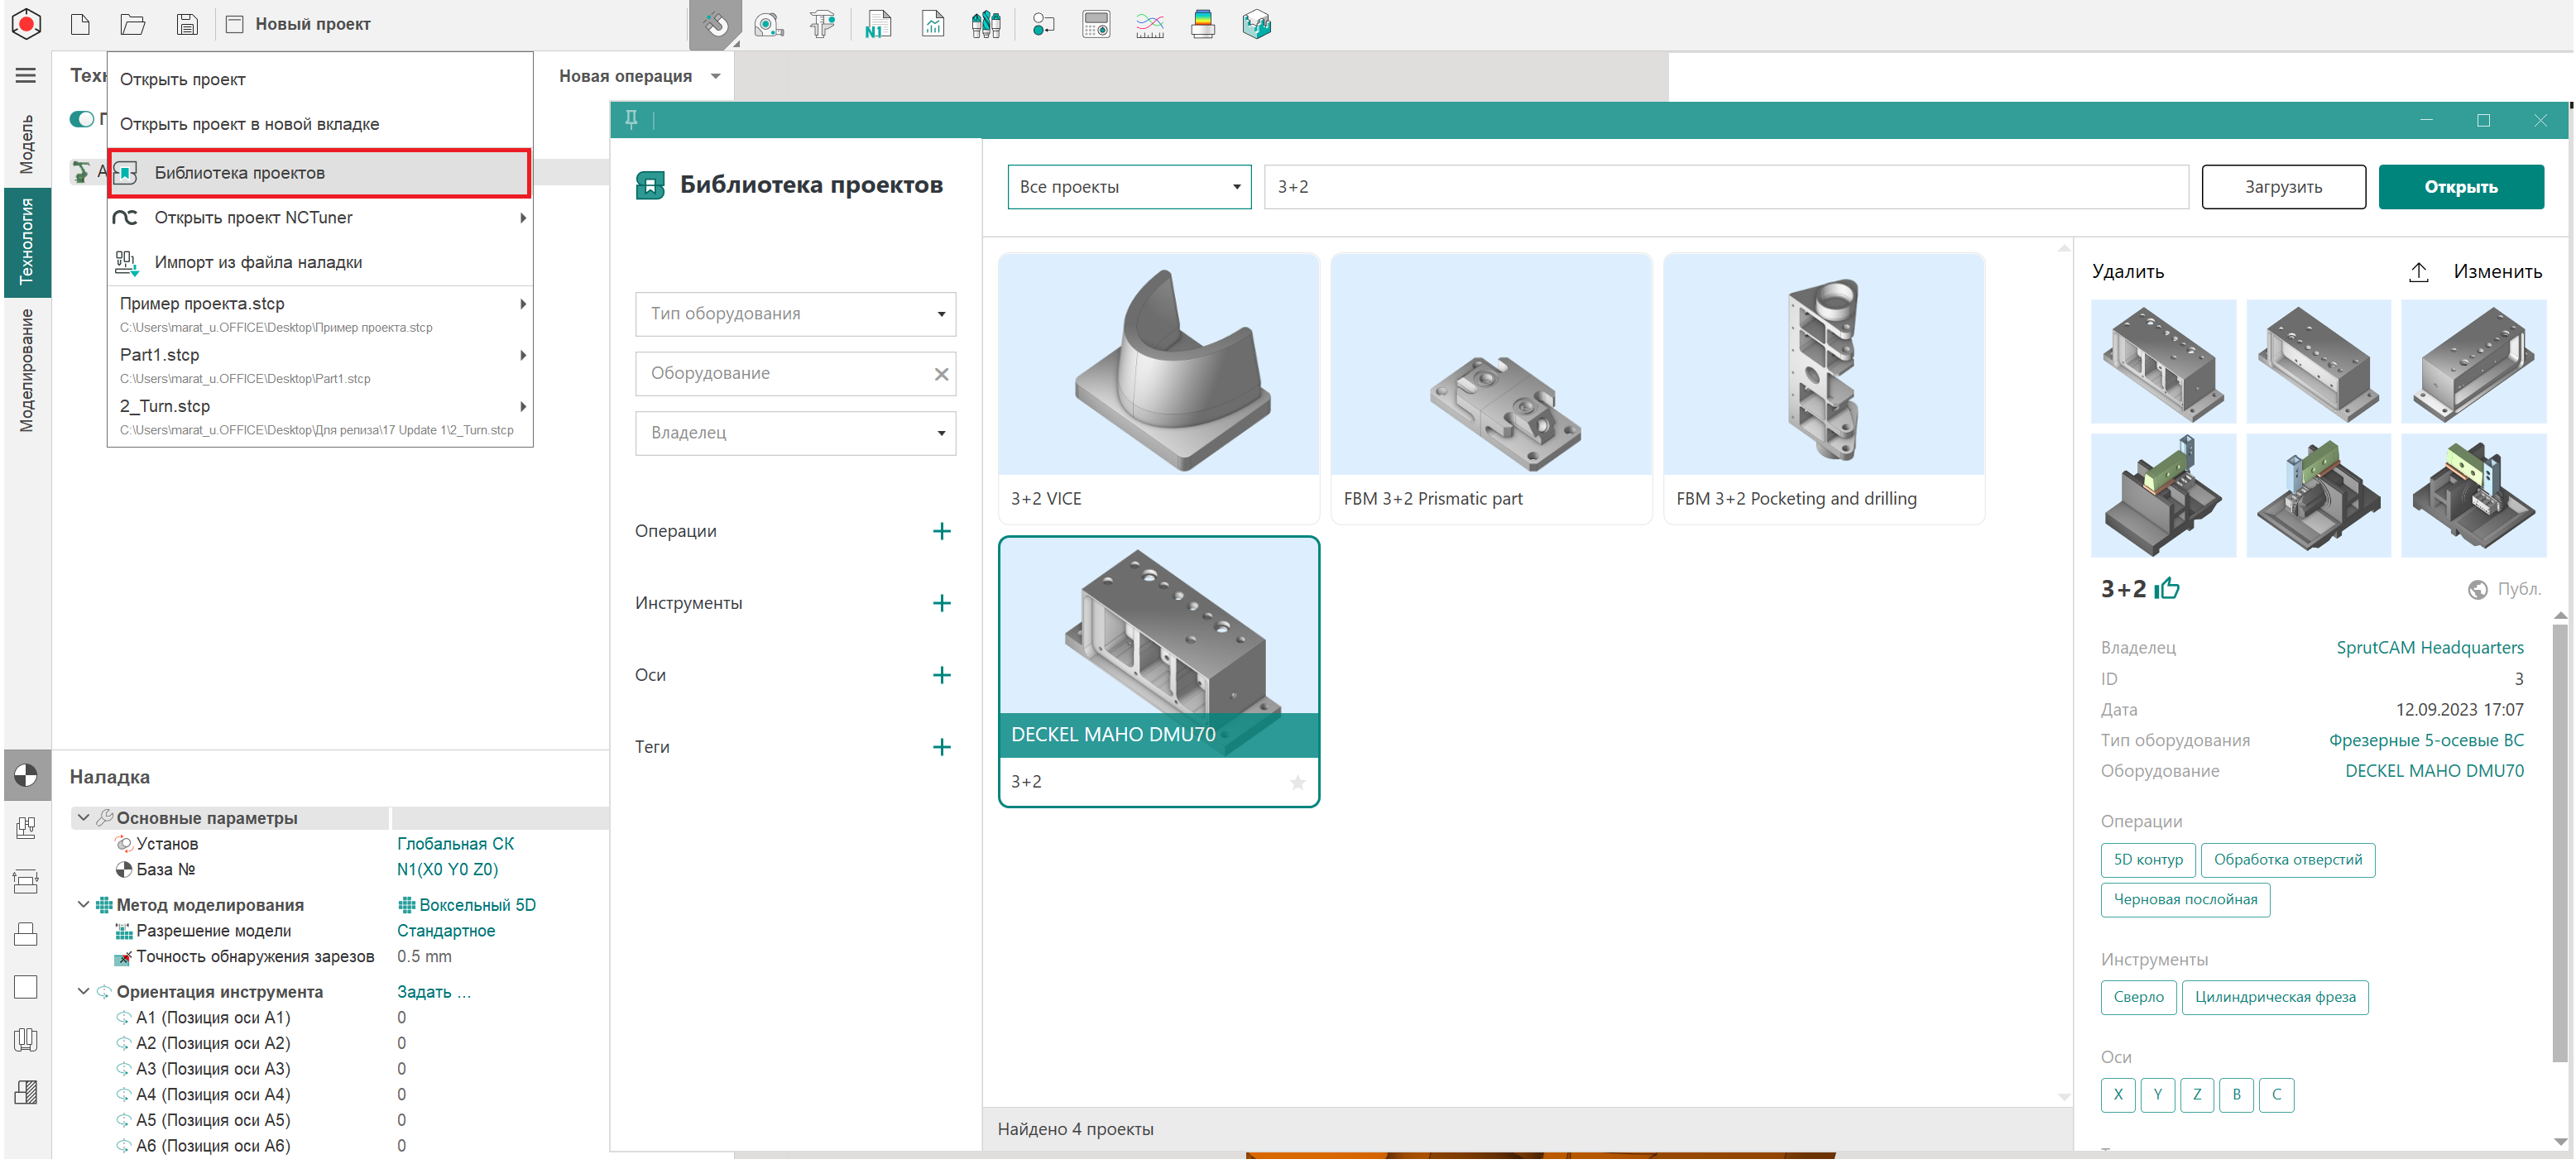Click the calculator panel toolbar icon
This screenshot has width=2576, height=1164.
click(x=1096, y=24)
